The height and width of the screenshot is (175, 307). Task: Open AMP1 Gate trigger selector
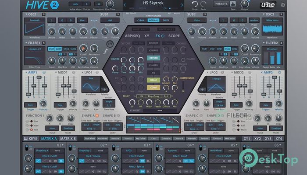30,105
